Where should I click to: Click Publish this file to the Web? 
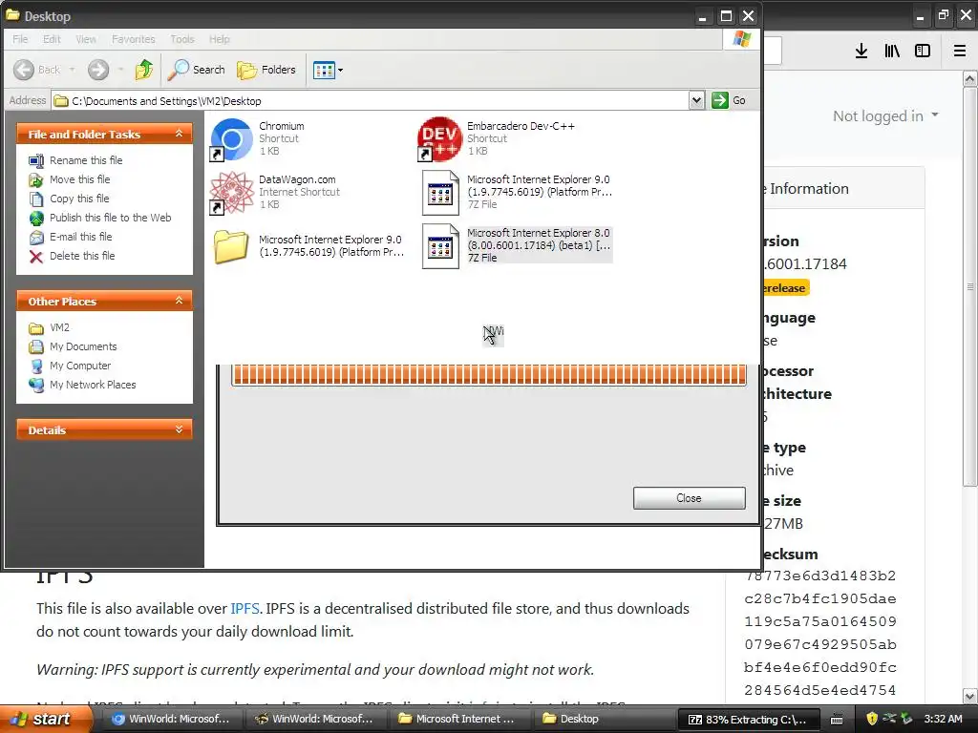pos(111,218)
